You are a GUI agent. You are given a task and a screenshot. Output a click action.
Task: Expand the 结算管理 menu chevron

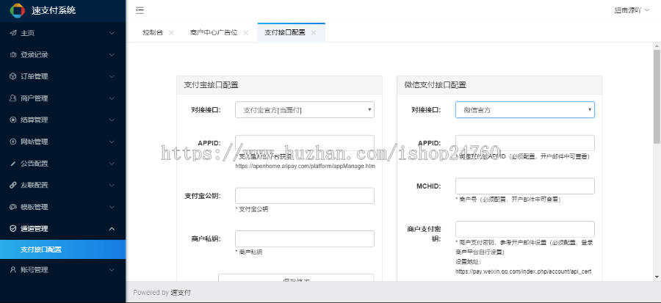pyautogui.click(x=112, y=120)
